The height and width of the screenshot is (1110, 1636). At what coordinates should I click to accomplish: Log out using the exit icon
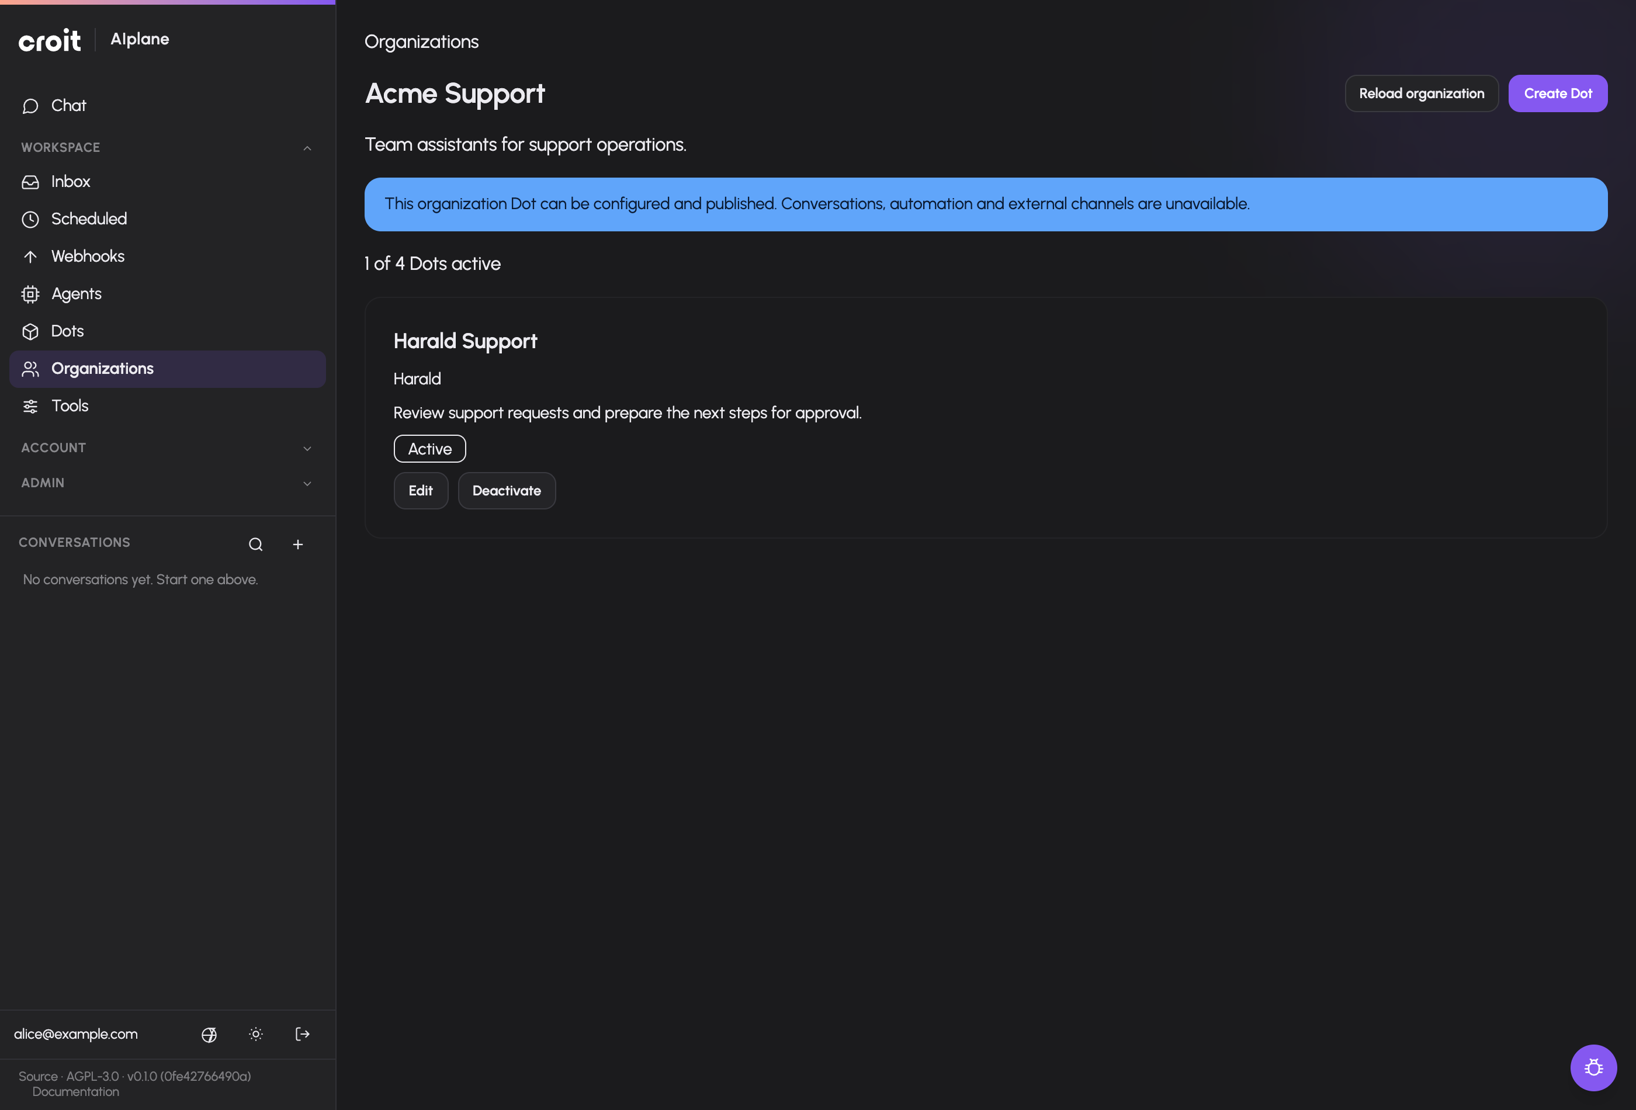[303, 1034]
